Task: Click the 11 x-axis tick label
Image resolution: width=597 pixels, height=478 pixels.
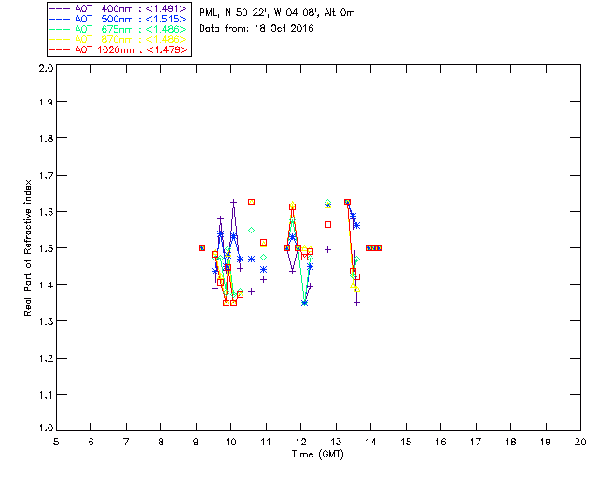Action: point(266,443)
